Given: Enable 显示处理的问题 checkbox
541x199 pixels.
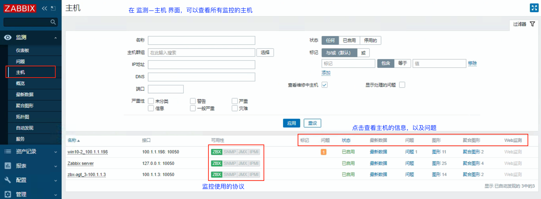Looking at the screenshot, I should [402, 85].
